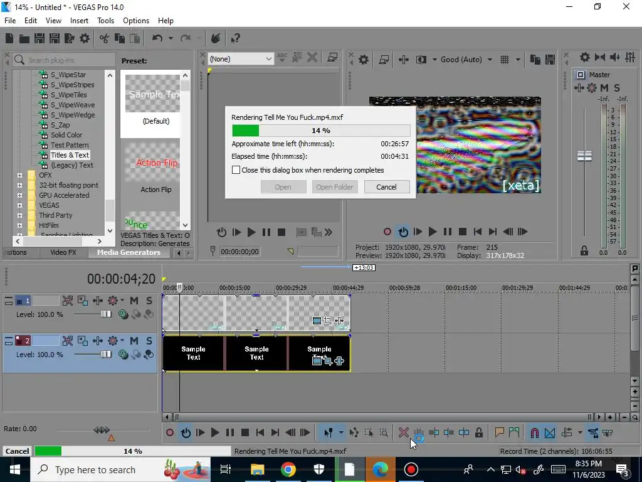Click Go to Start in timeline transport
This screenshot has height=482, width=642.
[260, 432]
